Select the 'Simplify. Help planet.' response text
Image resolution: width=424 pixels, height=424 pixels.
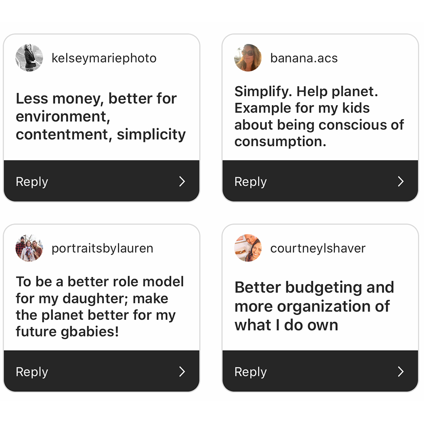point(319,116)
